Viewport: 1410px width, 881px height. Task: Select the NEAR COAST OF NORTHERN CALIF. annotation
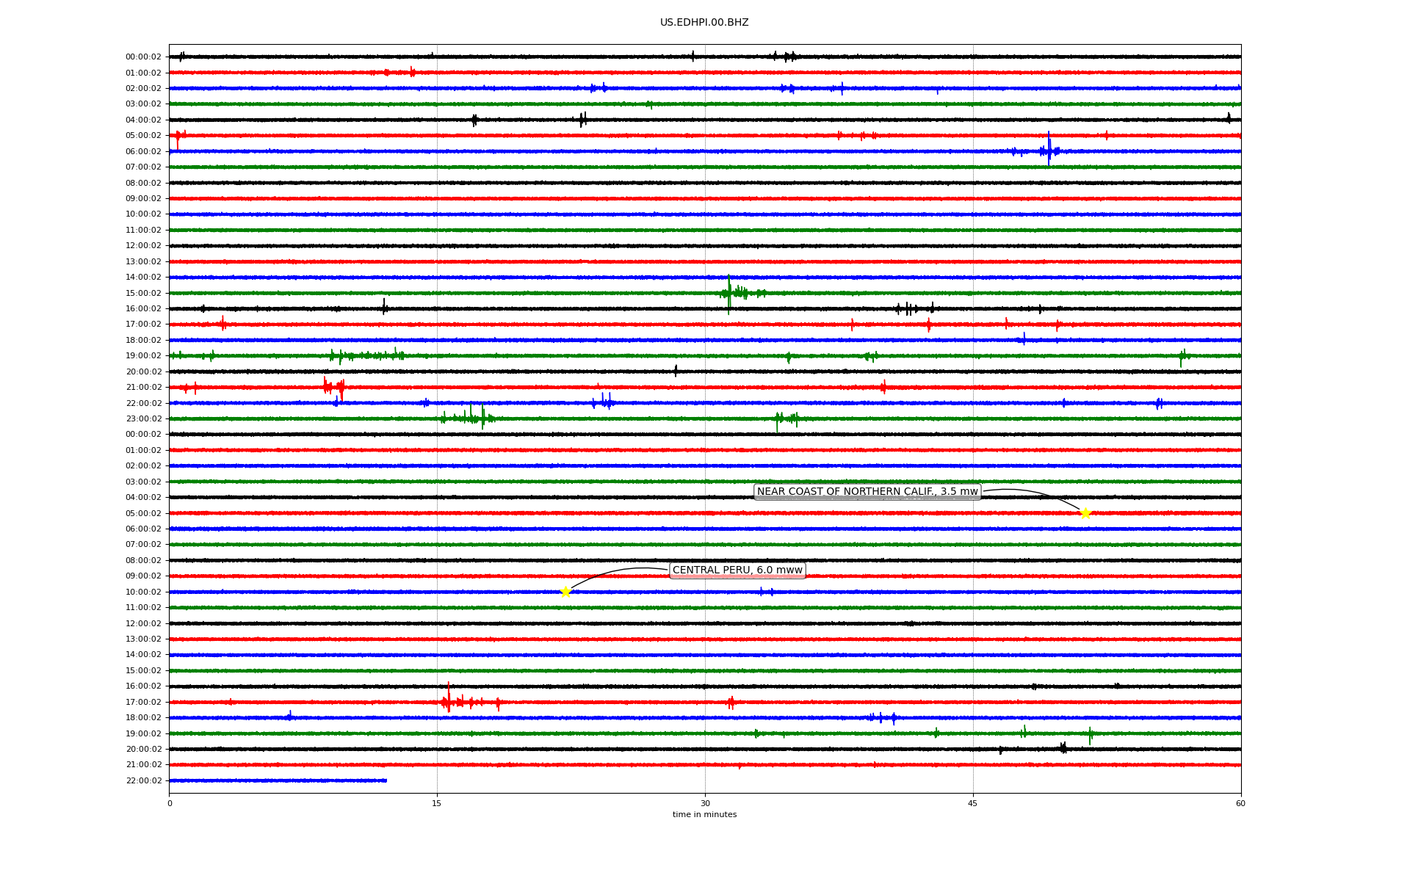pos(867,492)
